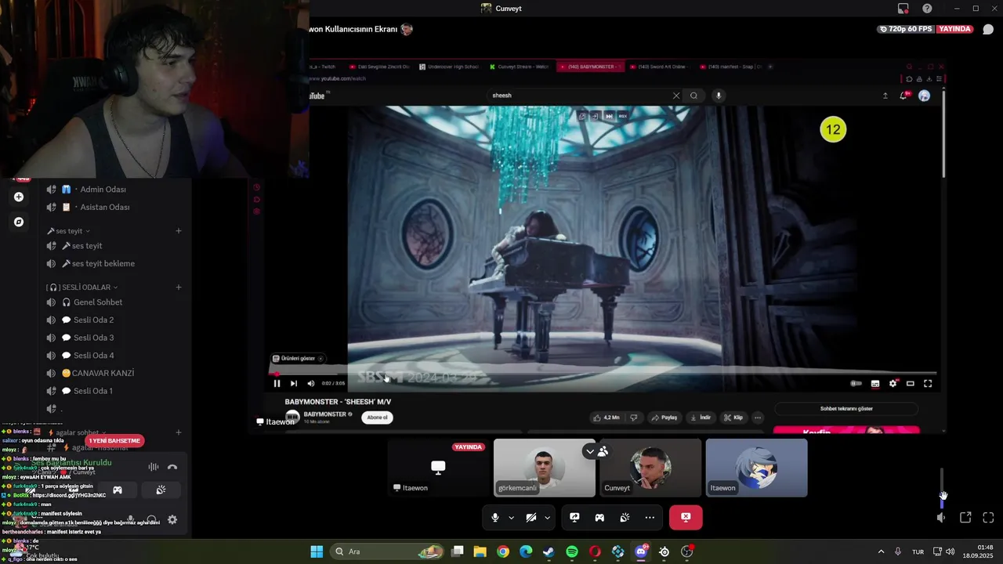Screen dimensions: 1003x564
Task: Open more actions ellipsis under video
Action: coord(757,418)
